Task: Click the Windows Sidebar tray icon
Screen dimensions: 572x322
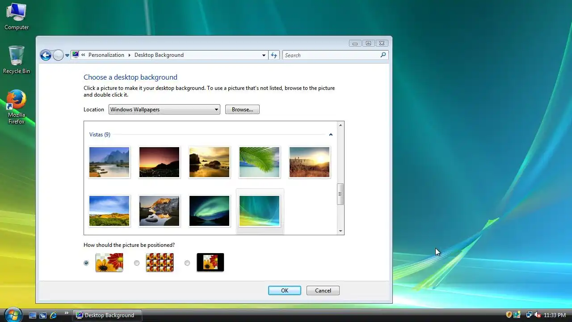Action: click(517, 315)
